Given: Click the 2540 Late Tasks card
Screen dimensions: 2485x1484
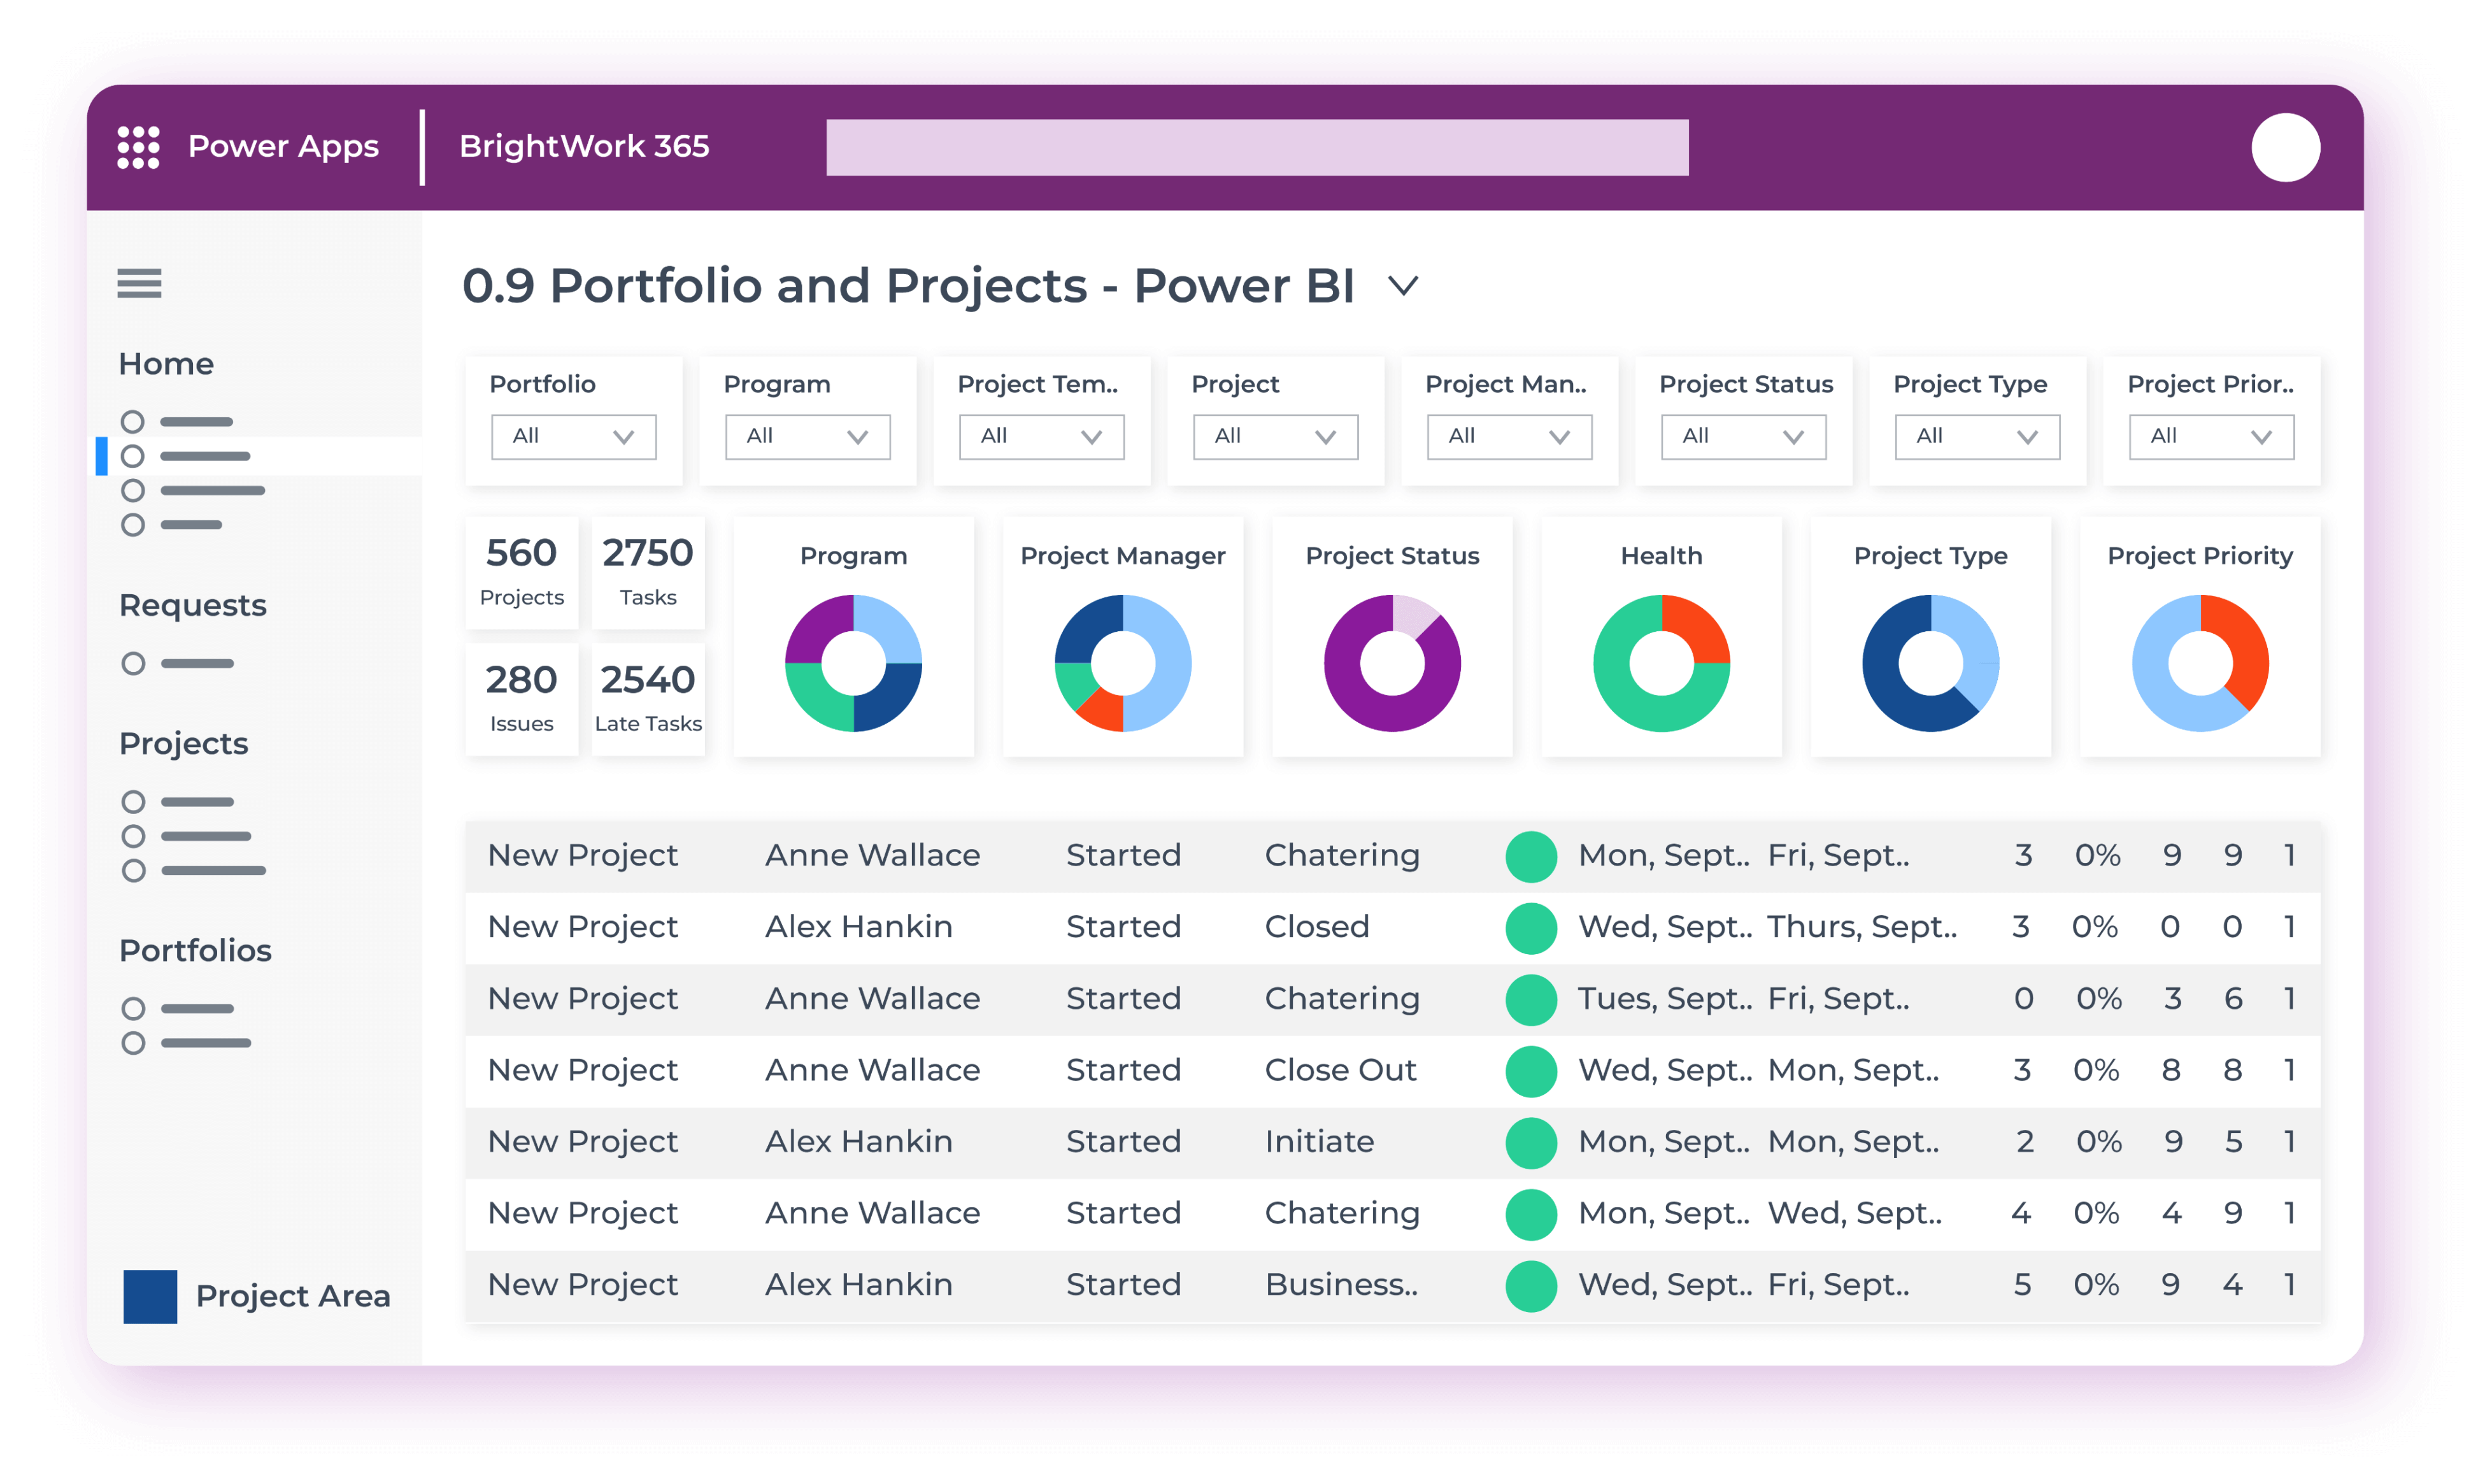Looking at the screenshot, I should [648, 699].
